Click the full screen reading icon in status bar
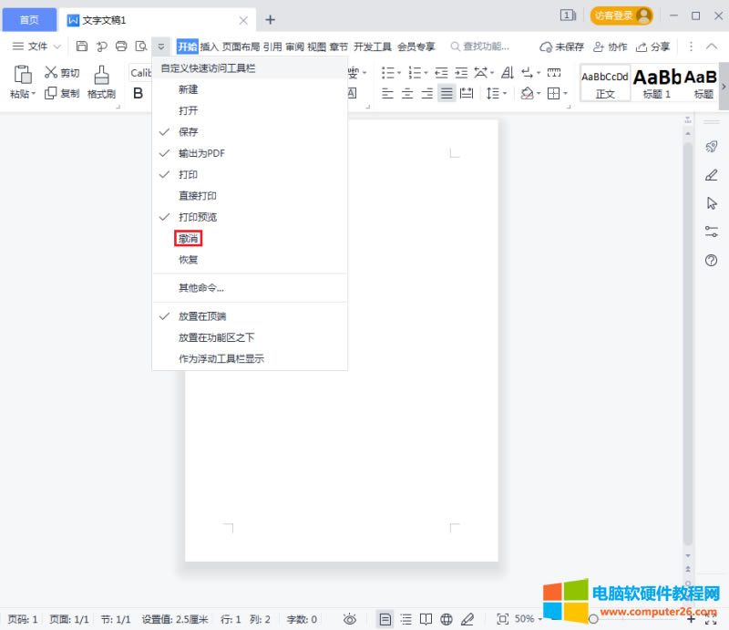 427,618
